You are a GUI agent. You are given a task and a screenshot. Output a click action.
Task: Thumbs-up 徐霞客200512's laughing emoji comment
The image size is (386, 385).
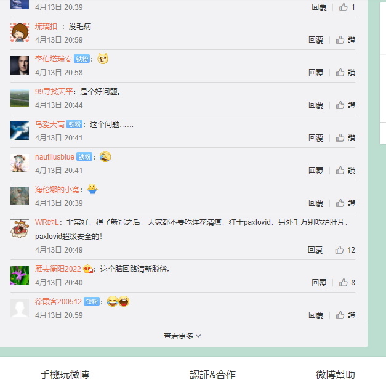pyautogui.click(x=345, y=315)
